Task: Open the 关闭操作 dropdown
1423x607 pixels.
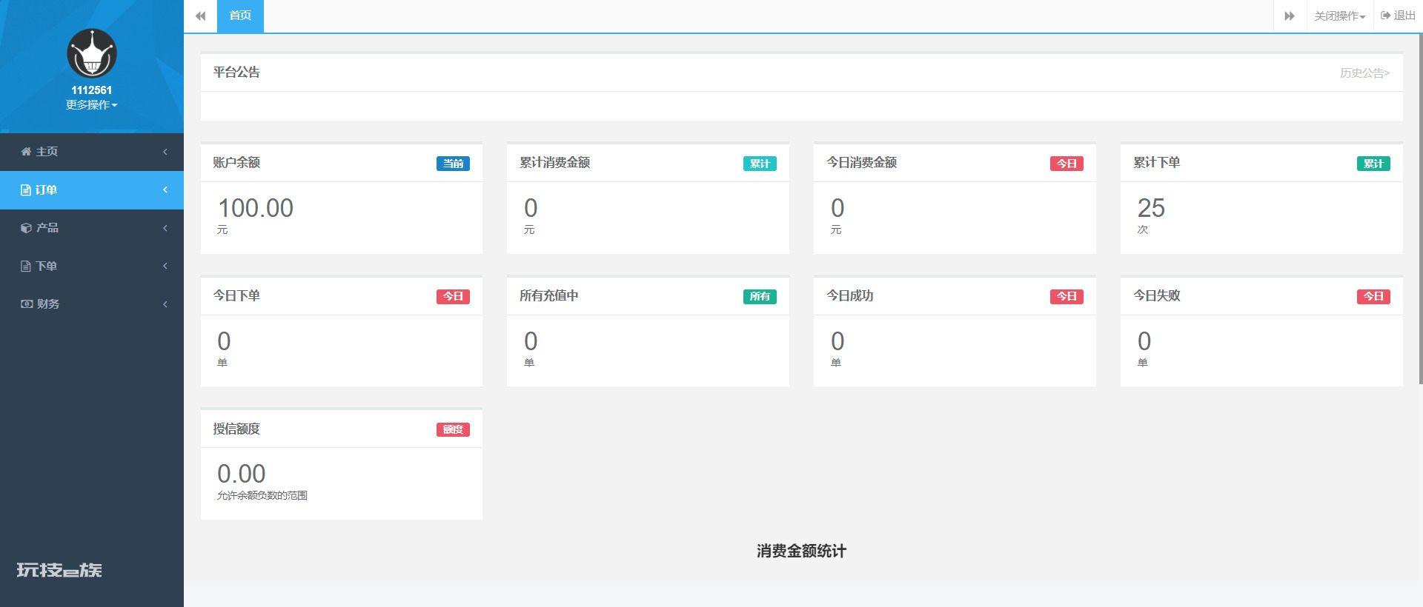Action: click(x=1340, y=16)
